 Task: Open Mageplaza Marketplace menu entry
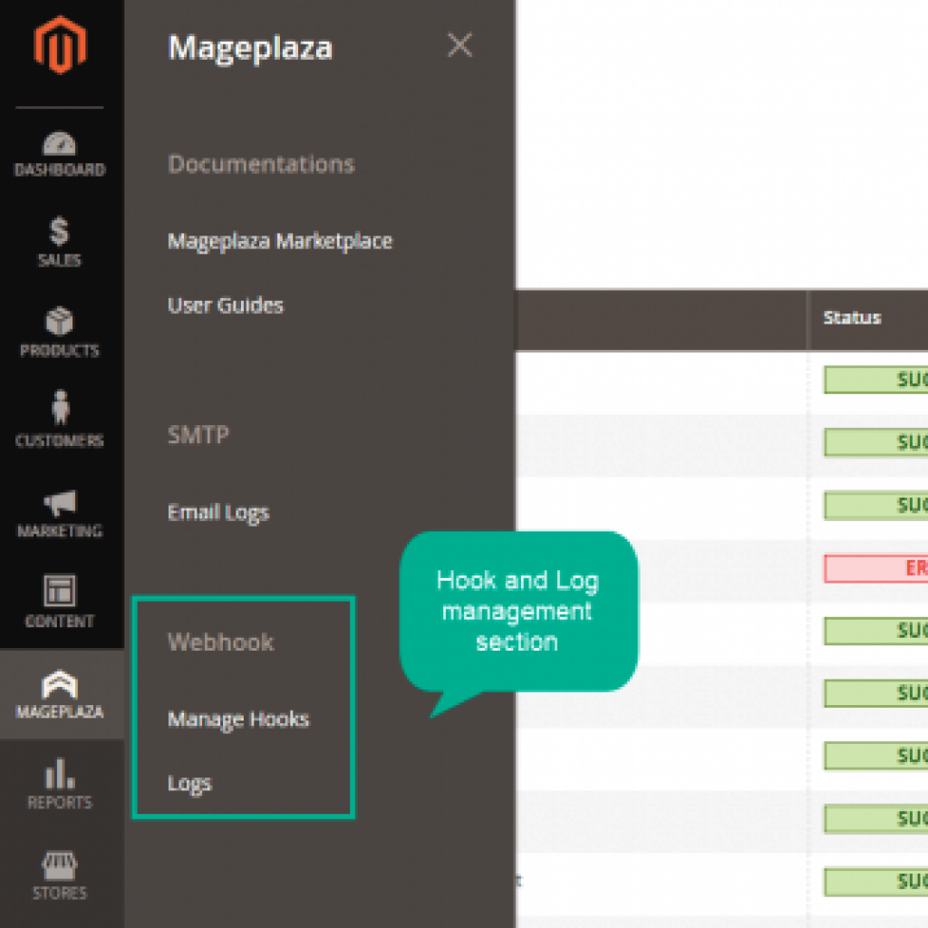[x=280, y=241]
